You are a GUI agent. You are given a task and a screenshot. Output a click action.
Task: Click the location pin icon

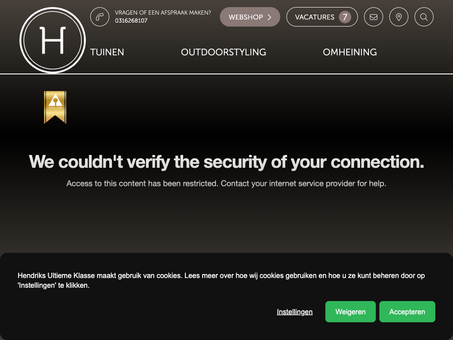(x=399, y=17)
